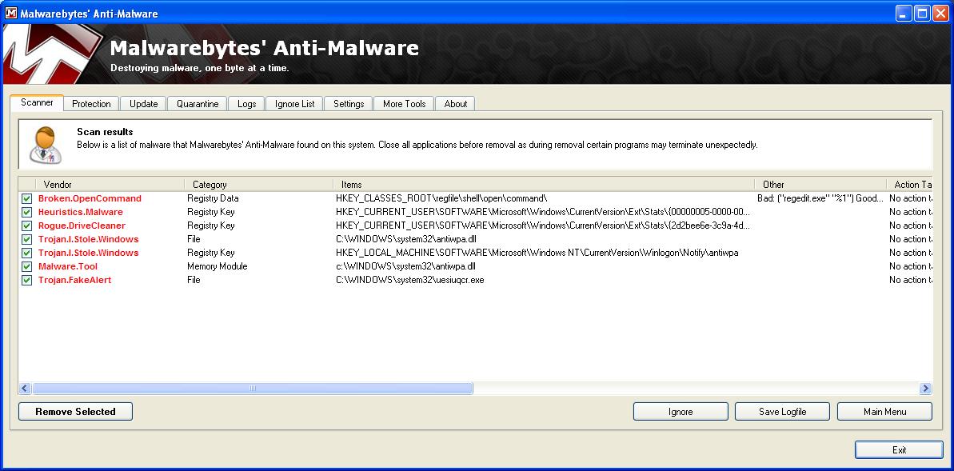
Task: Click the horizontal scrollbar thumb
Action: [253, 389]
